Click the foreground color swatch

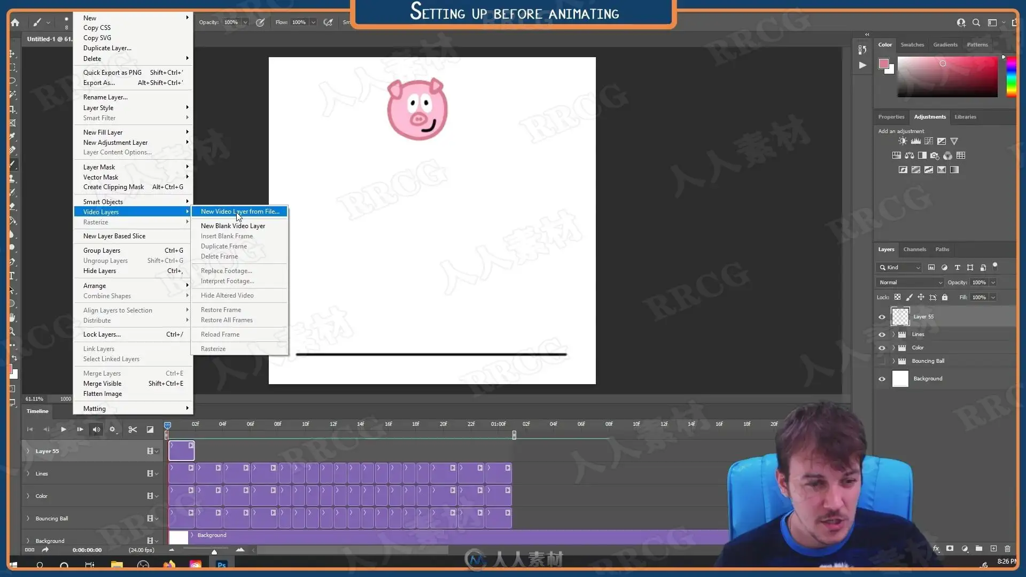click(884, 64)
